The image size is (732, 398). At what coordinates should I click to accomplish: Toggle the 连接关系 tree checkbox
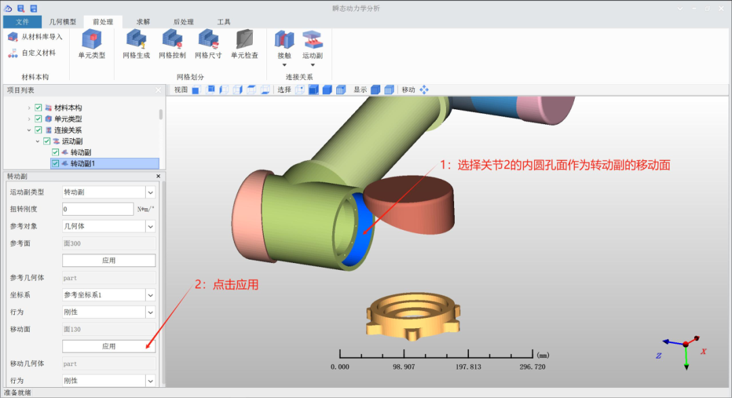[38, 130]
